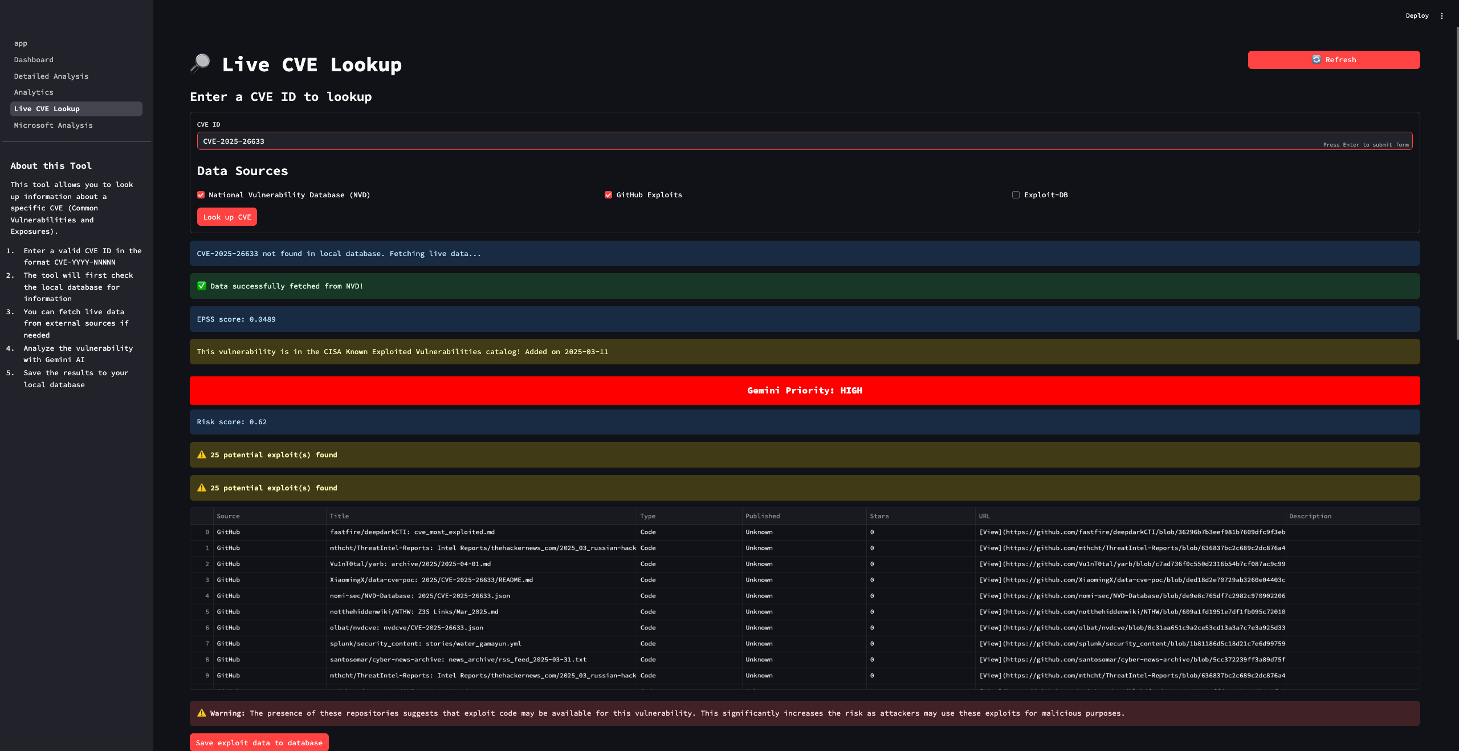Click the magnifying glass icon beside the page title

click(x=200, y=64)
